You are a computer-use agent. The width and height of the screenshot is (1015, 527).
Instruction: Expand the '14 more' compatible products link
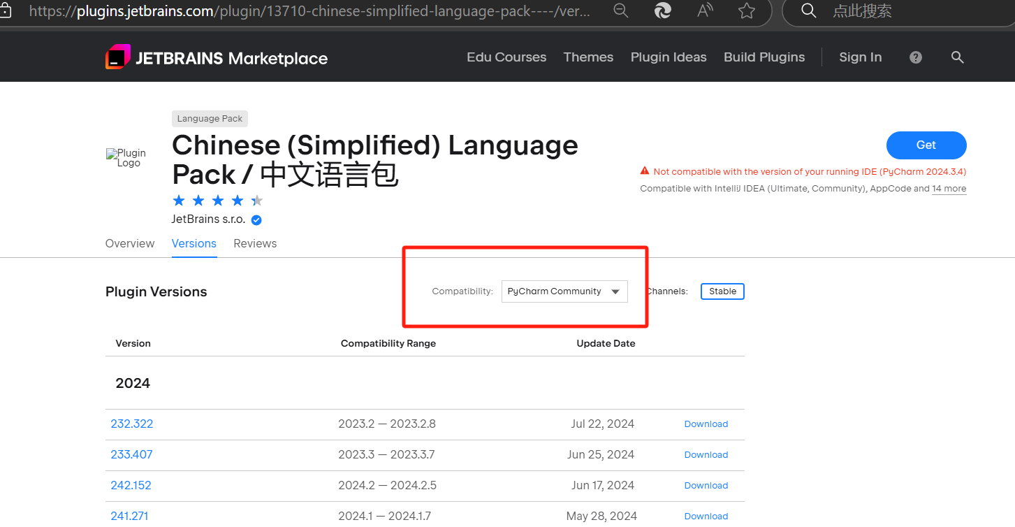(x=949, y=189)
